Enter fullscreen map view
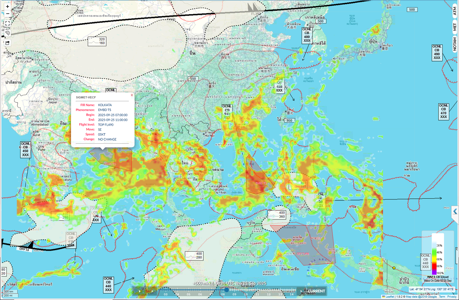 (8, 24)
